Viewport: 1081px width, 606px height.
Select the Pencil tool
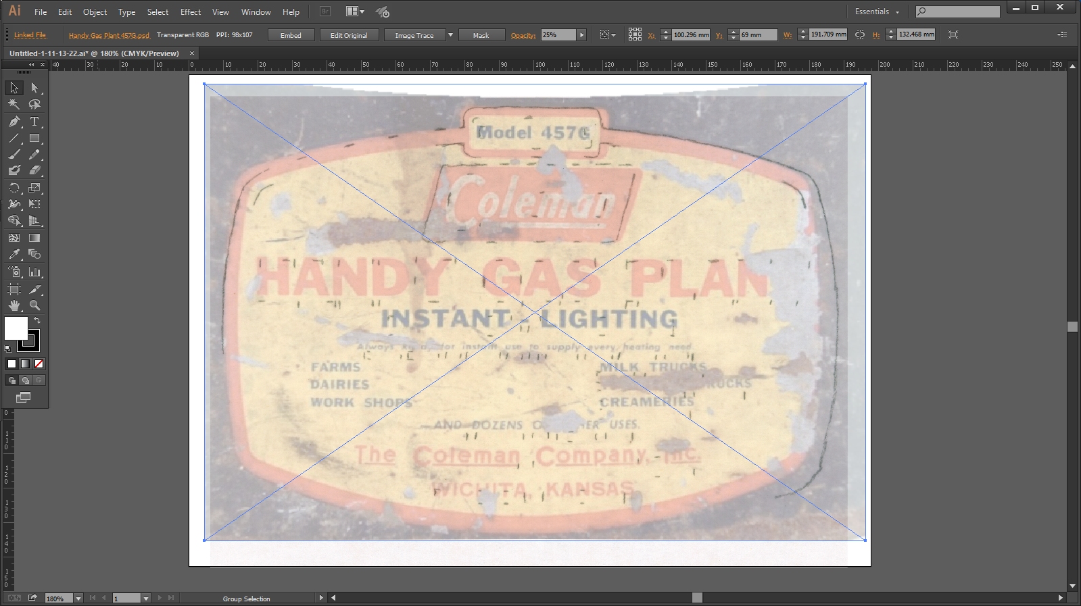point(34,155)
